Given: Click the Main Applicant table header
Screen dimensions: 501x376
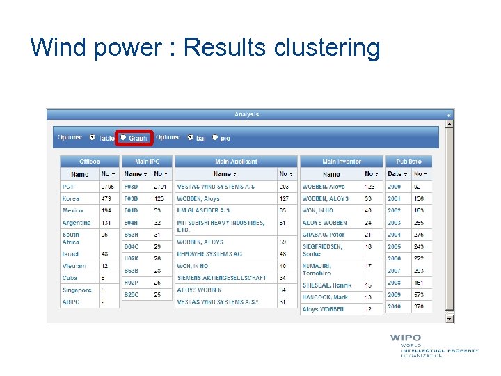Looking at the screenshot, I should (x=236, y=162).
